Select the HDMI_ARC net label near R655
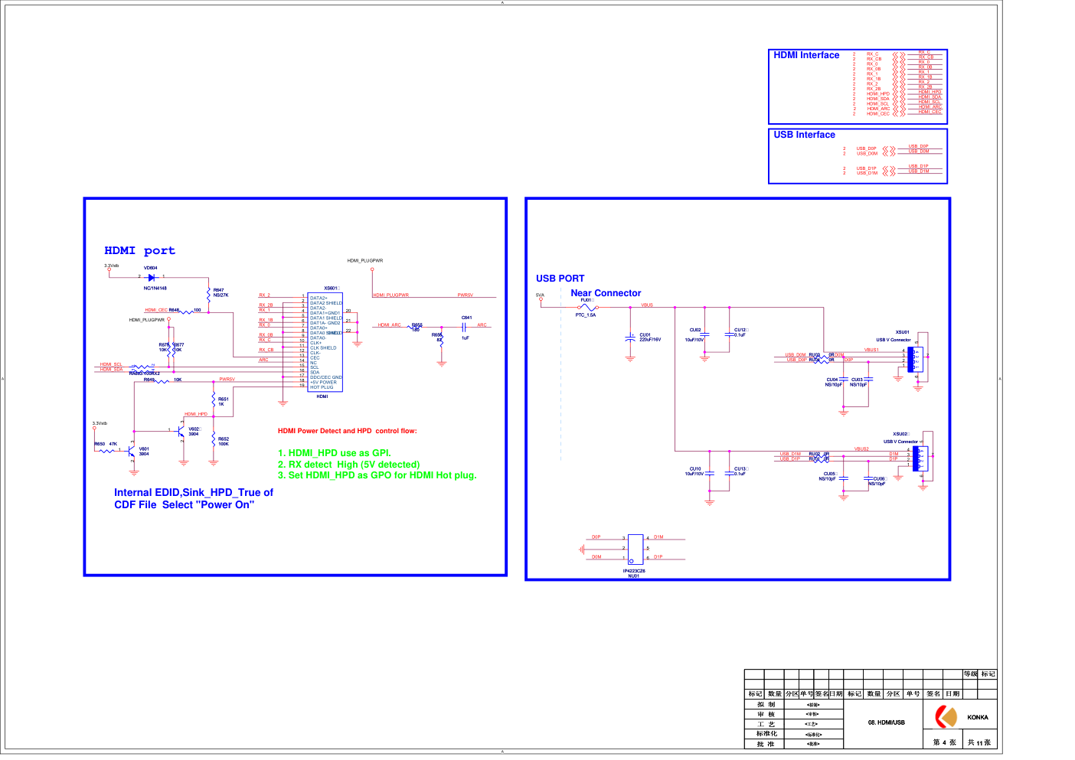The width and height of the screenshot is (1075, 760). [x=389, y=325]
